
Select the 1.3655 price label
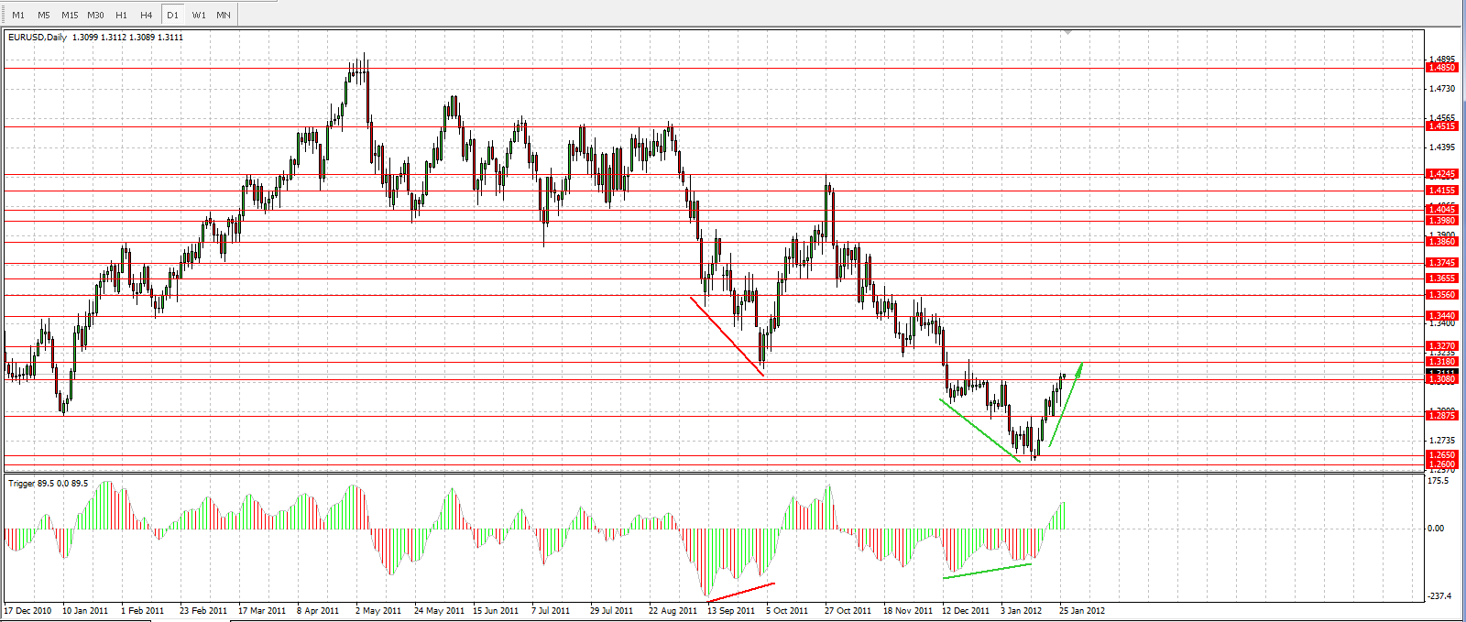(1442, 278)
